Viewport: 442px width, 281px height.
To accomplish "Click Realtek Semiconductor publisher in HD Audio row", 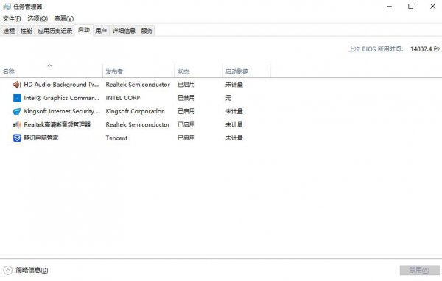I will 138,85.
